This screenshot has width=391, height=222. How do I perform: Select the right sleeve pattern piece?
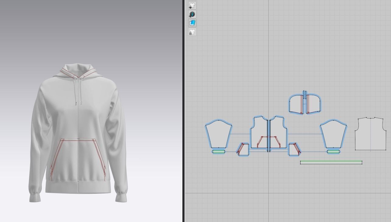pos(333,134)
